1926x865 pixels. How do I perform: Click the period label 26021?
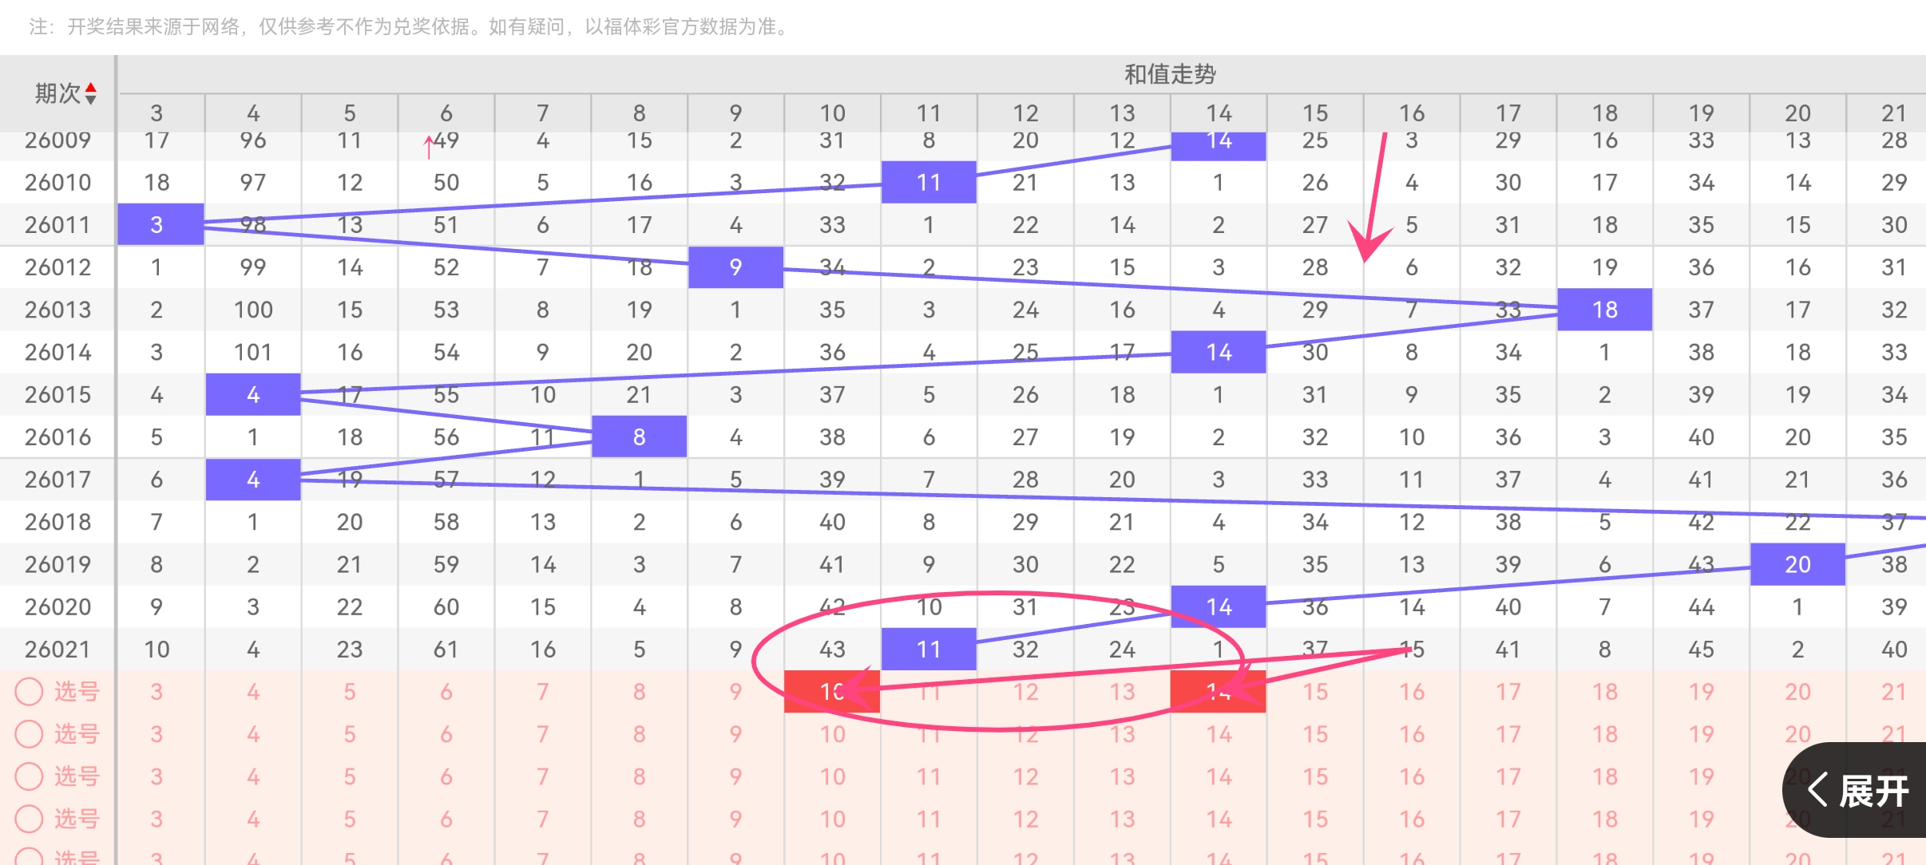point(57,649)
